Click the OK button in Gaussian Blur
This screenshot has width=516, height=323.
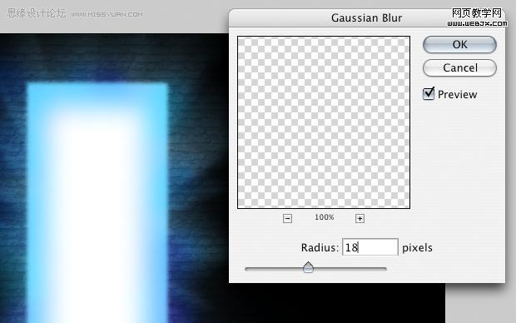459,44
